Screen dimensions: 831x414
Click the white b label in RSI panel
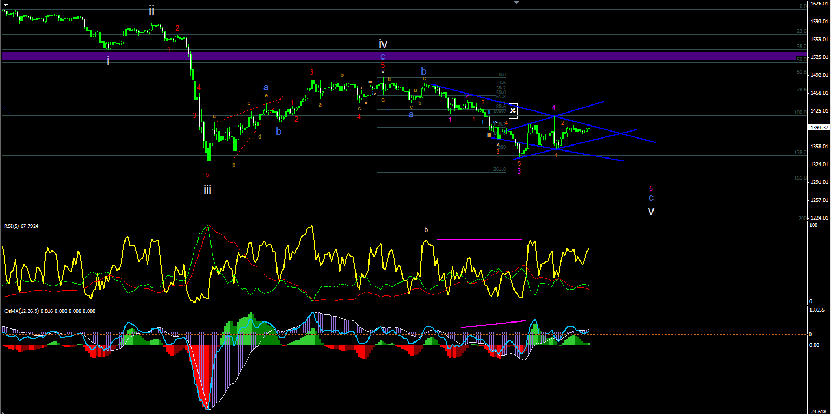pos(426,230)
